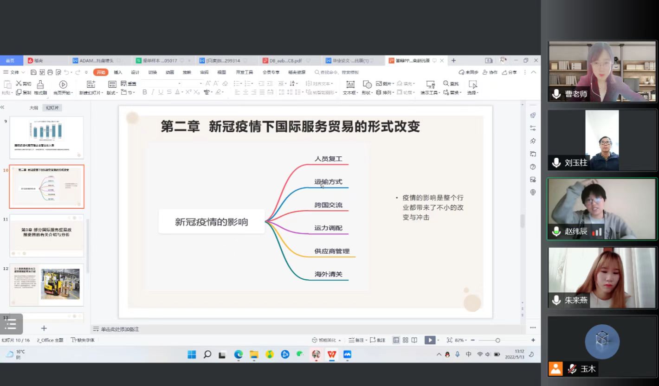The image size is (659, 386).
Task: Click the zoom slider handle in status bar
Action: tap(497, 340)
